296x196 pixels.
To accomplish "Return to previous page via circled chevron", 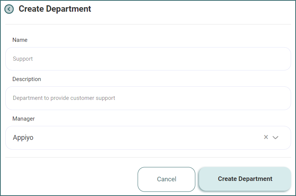I will click(x=9, y=9).
